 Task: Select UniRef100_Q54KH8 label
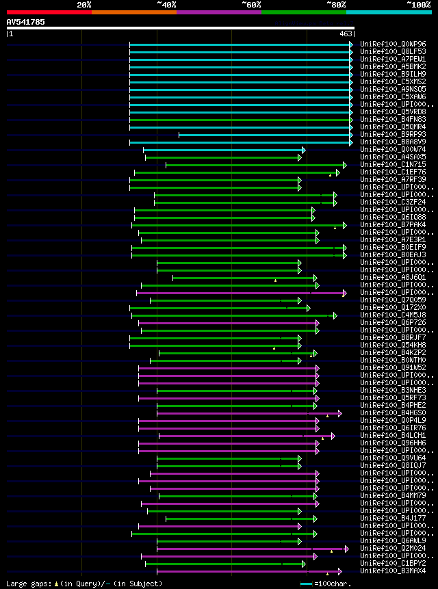click(393, 345)
